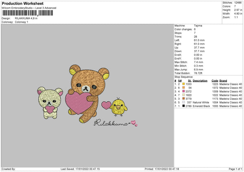Click the 'EndX:' label
The image size is (244, 172).
[x=178, y=55]
